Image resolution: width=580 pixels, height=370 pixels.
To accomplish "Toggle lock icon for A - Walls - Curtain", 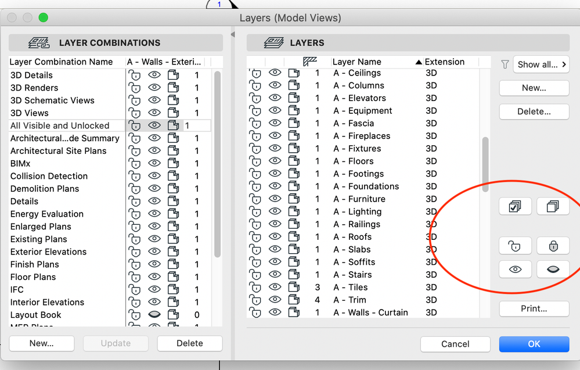I will pyautogui.click(x=255, y=312).
